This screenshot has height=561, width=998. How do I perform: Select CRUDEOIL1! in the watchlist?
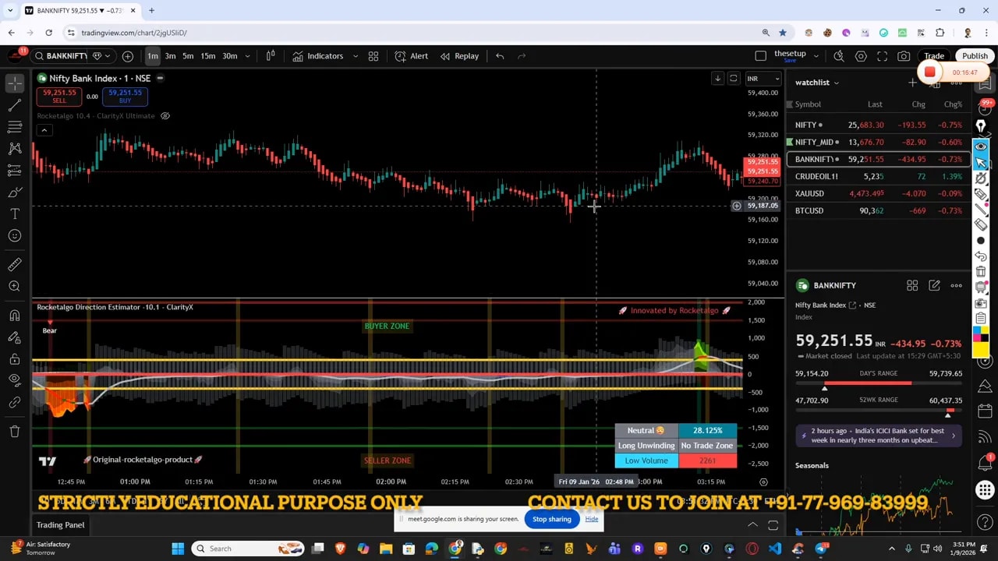coord(816,176)
